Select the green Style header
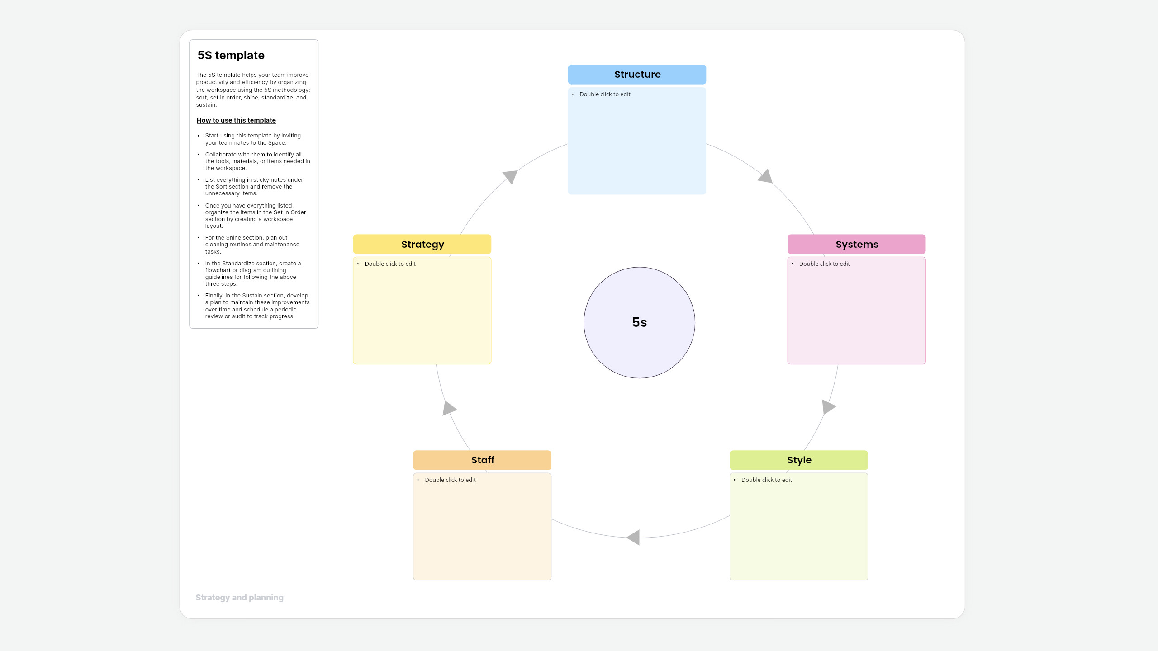The height and width of the screenshot is (651, 1158). coord(798,460)
